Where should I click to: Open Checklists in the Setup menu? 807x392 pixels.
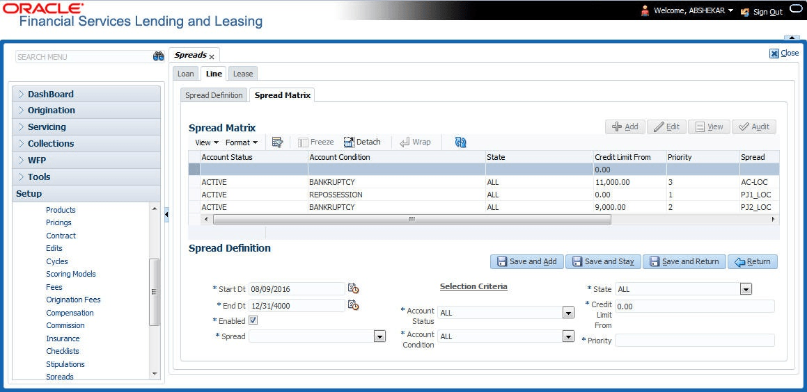click(x=62, y=351)
